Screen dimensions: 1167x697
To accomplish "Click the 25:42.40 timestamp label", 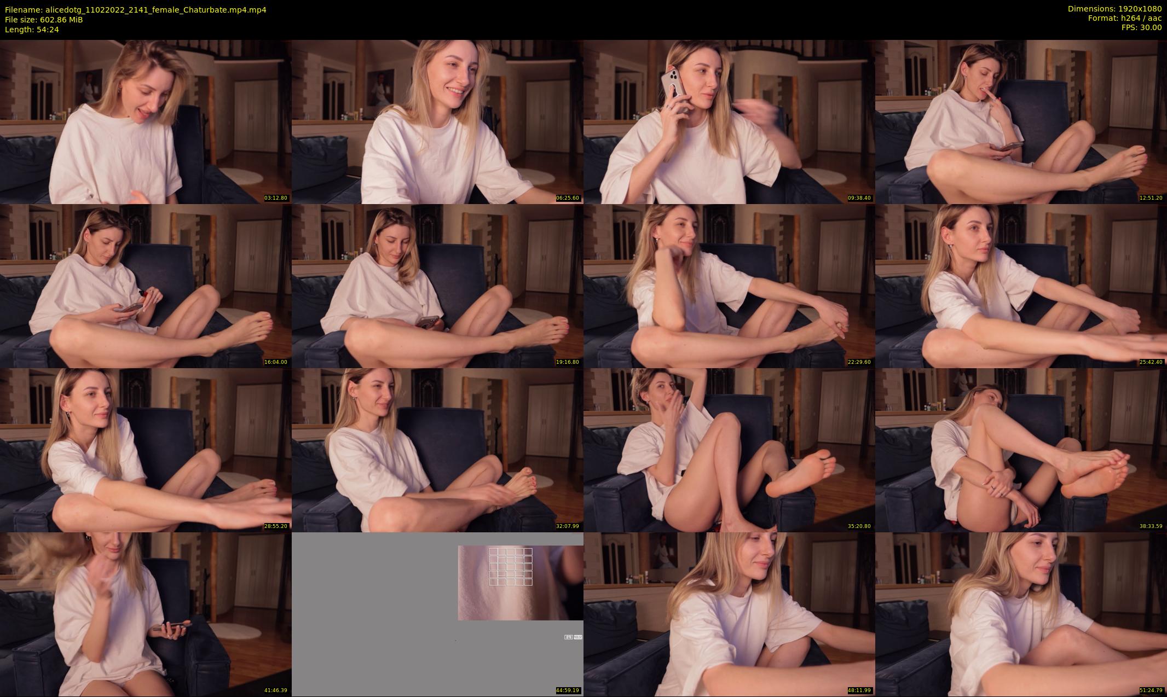I will click(x=1151, y=362).
